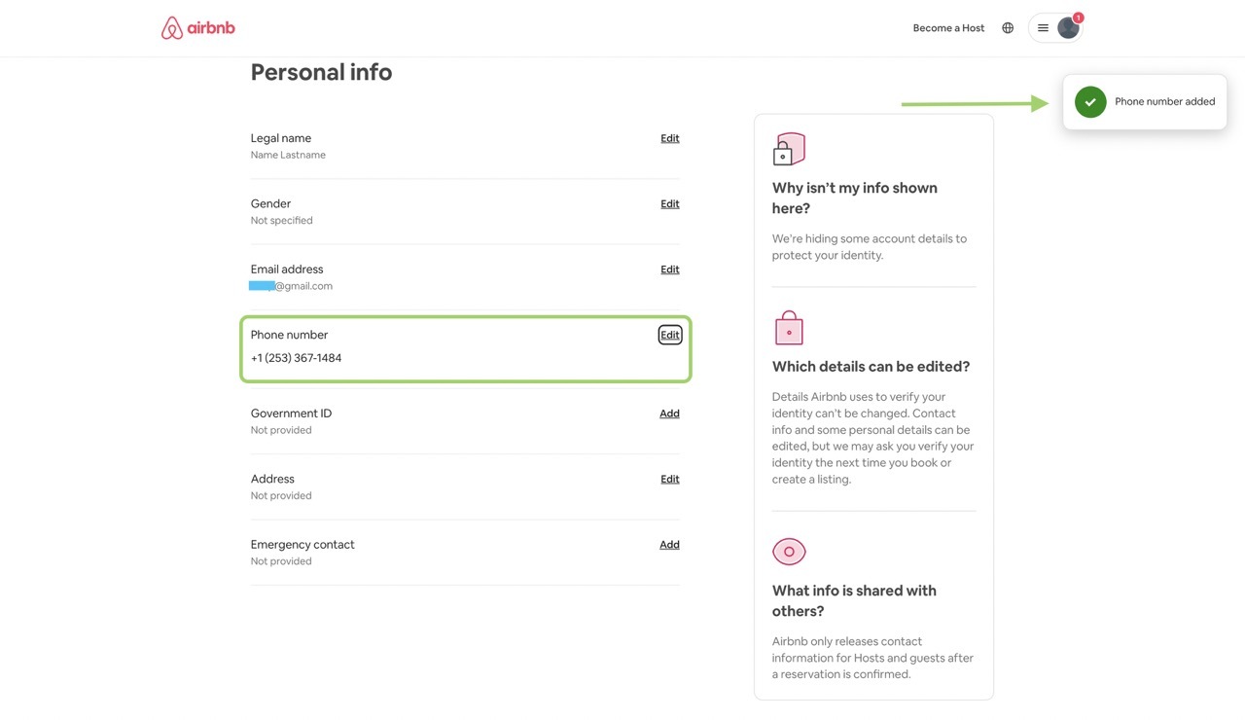The height and width of the screenshot is (720, 1245).
Task: Click the eye sharing-info icon
Action: click(x=789, y=552)
